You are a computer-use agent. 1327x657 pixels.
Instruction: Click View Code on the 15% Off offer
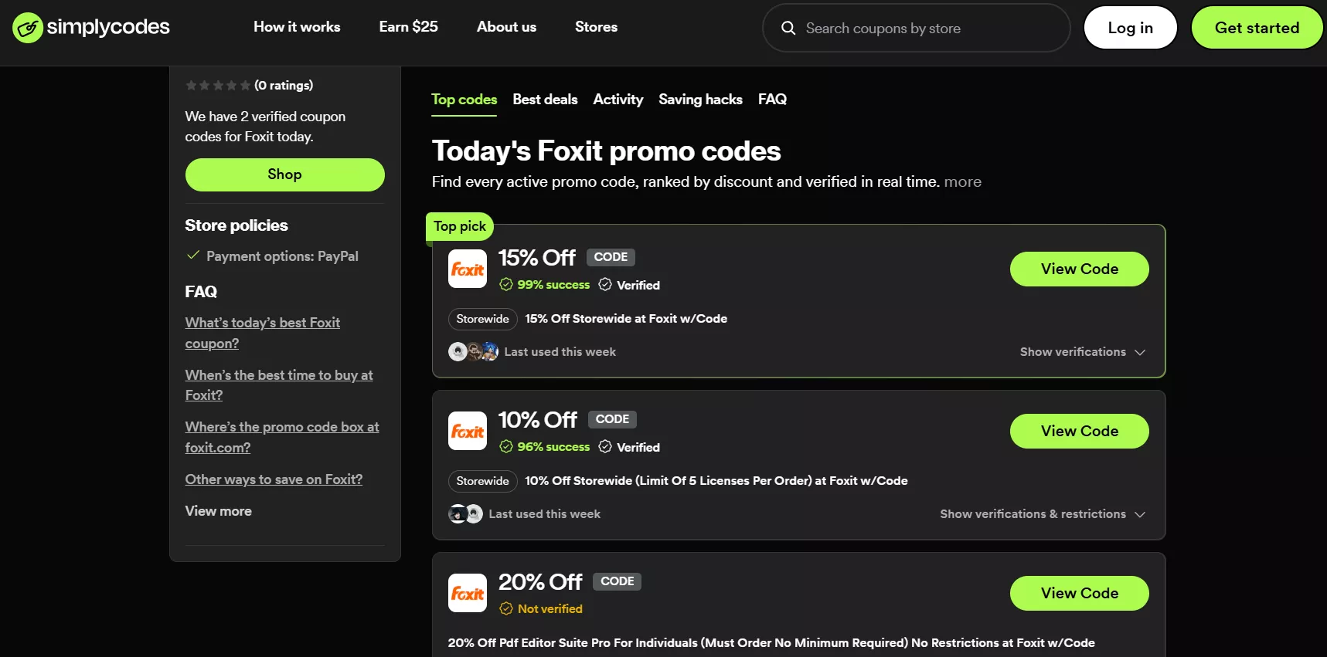1079,269
